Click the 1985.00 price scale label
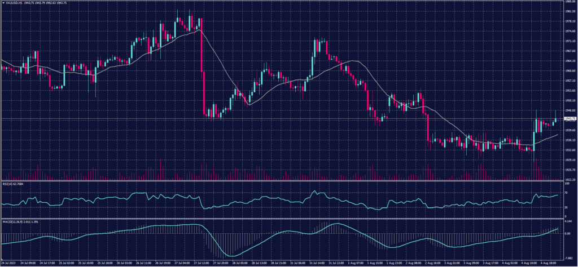 click(570, 2)
